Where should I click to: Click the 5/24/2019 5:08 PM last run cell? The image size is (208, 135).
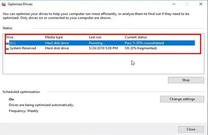(103, 48)
